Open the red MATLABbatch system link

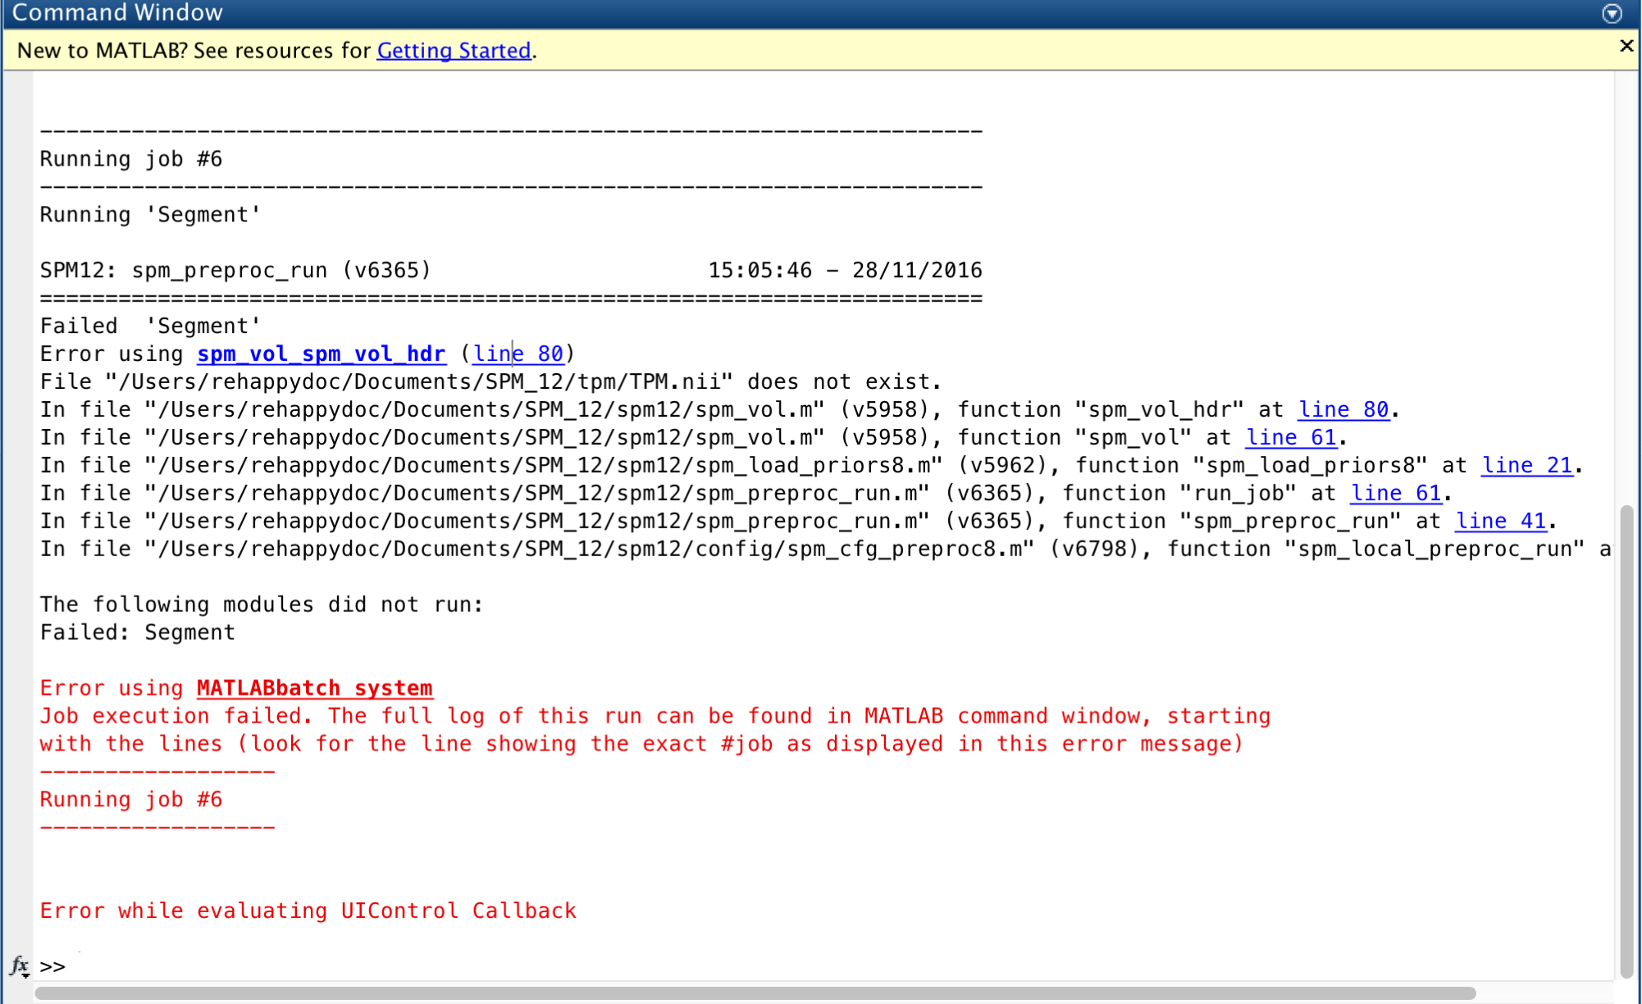click(x=314, y=688)
